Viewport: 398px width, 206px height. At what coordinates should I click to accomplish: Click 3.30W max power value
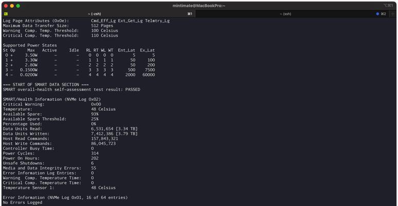point(31,60)
